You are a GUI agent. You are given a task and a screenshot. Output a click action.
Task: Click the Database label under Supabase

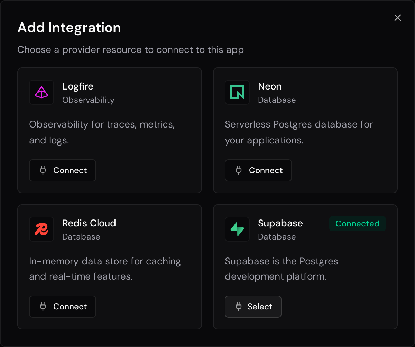point(277,237)
